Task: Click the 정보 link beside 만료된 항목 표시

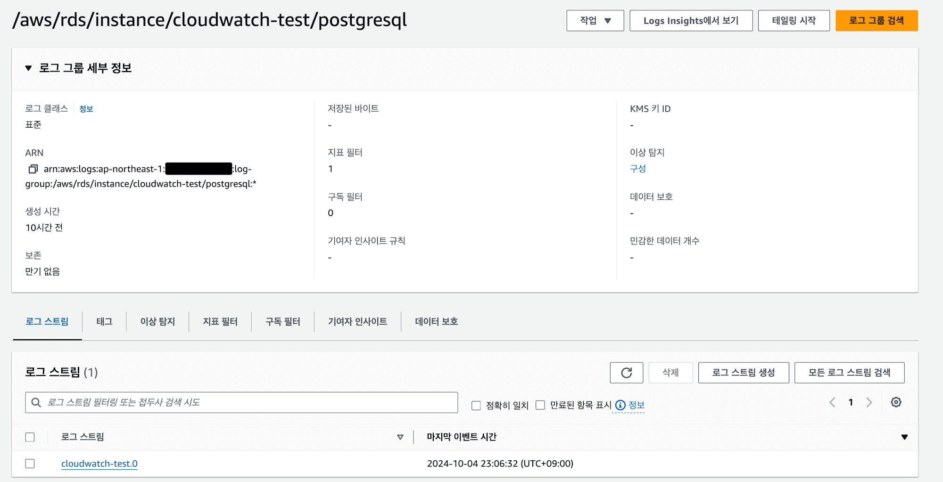Action: click(637, 405)
